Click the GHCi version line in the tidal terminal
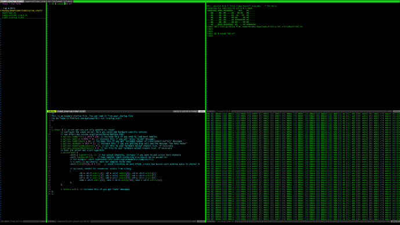The height and width of the screenshot is (225, 400). coord(241,6)
